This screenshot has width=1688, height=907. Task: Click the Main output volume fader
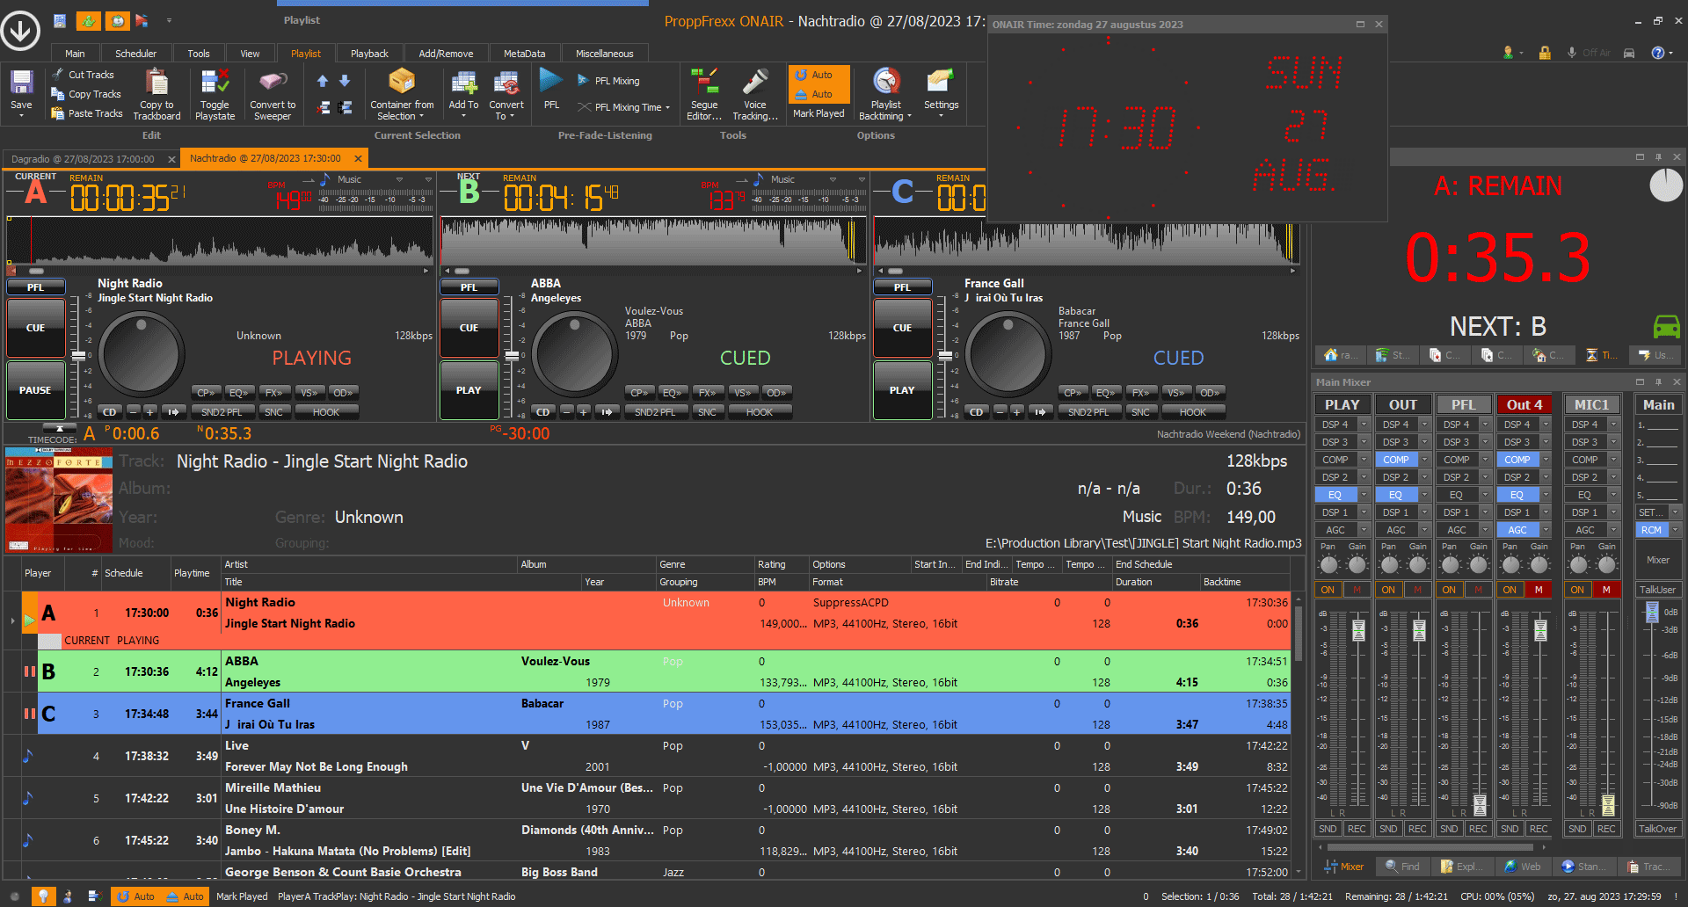1652,612
